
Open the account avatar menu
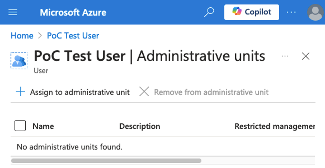tap(315, 12)
